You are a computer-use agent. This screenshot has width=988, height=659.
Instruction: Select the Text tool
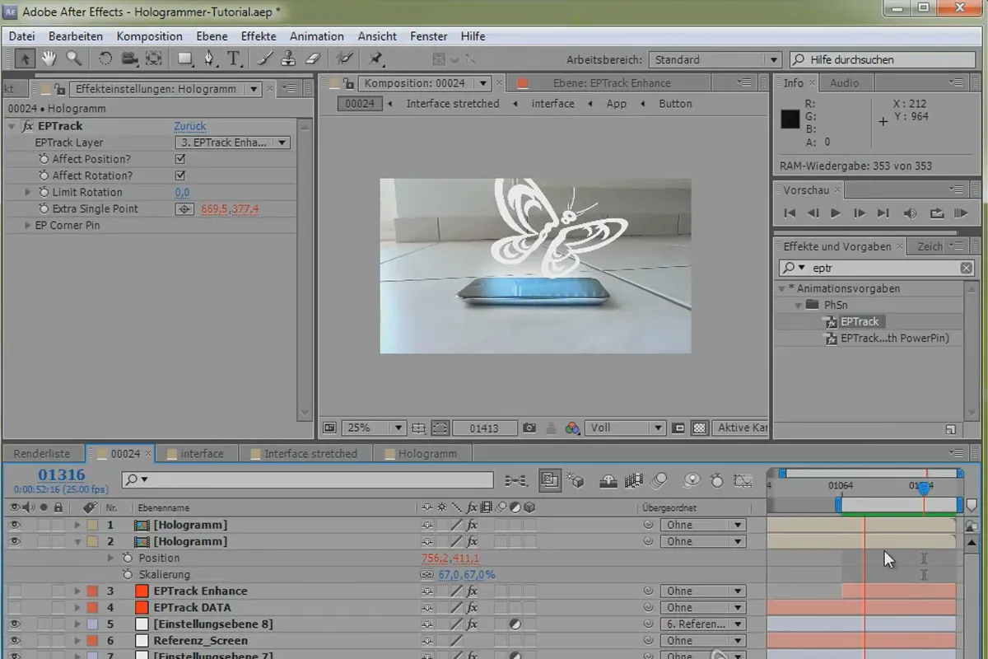tap(234, 58)
